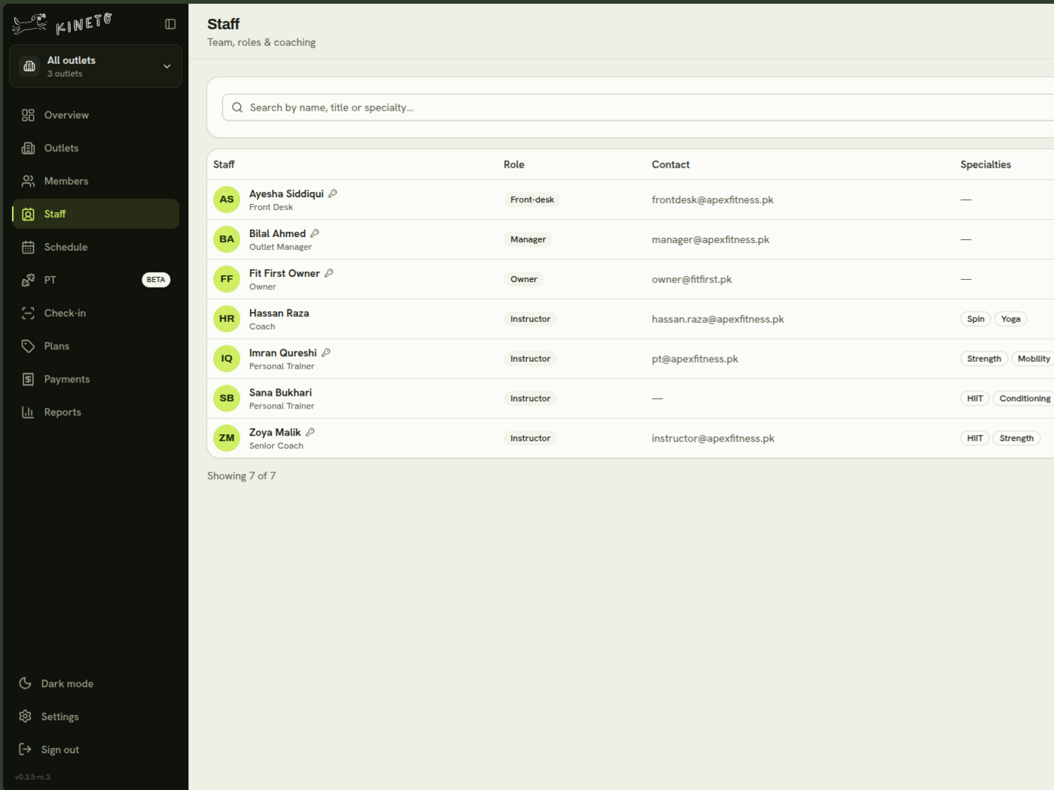Click the Reports bar chart icon

[28, 412]
